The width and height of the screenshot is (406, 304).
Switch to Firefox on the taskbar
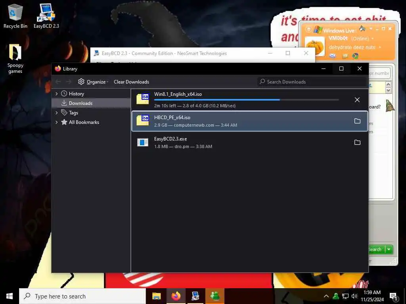176,296
